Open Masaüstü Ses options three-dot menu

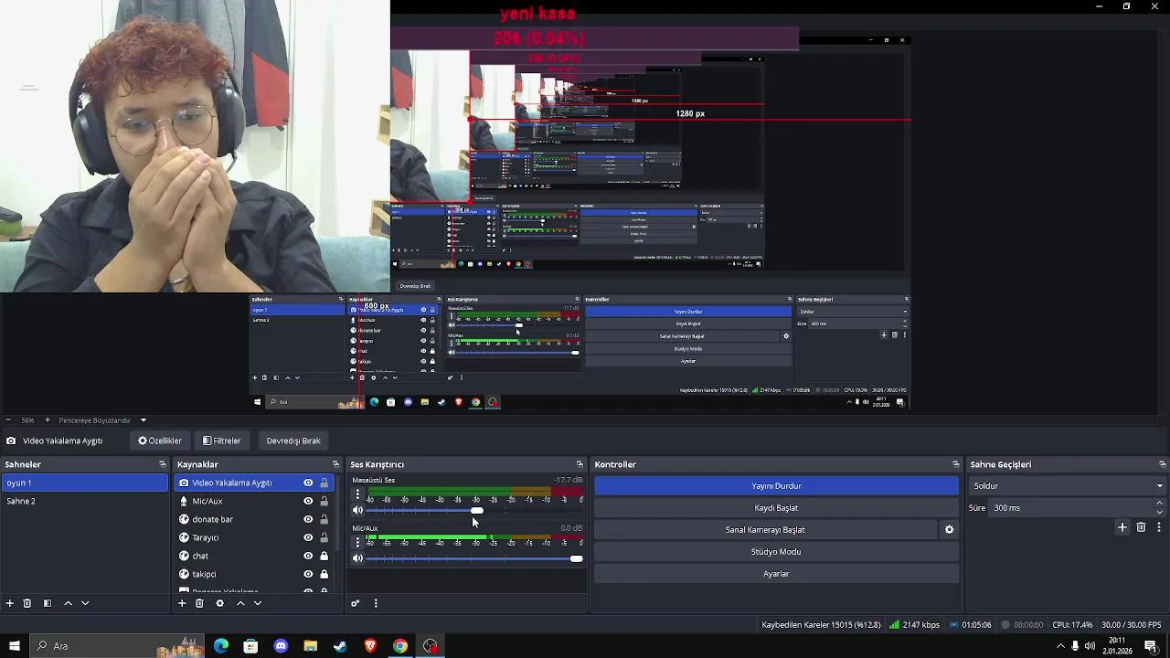357,494
